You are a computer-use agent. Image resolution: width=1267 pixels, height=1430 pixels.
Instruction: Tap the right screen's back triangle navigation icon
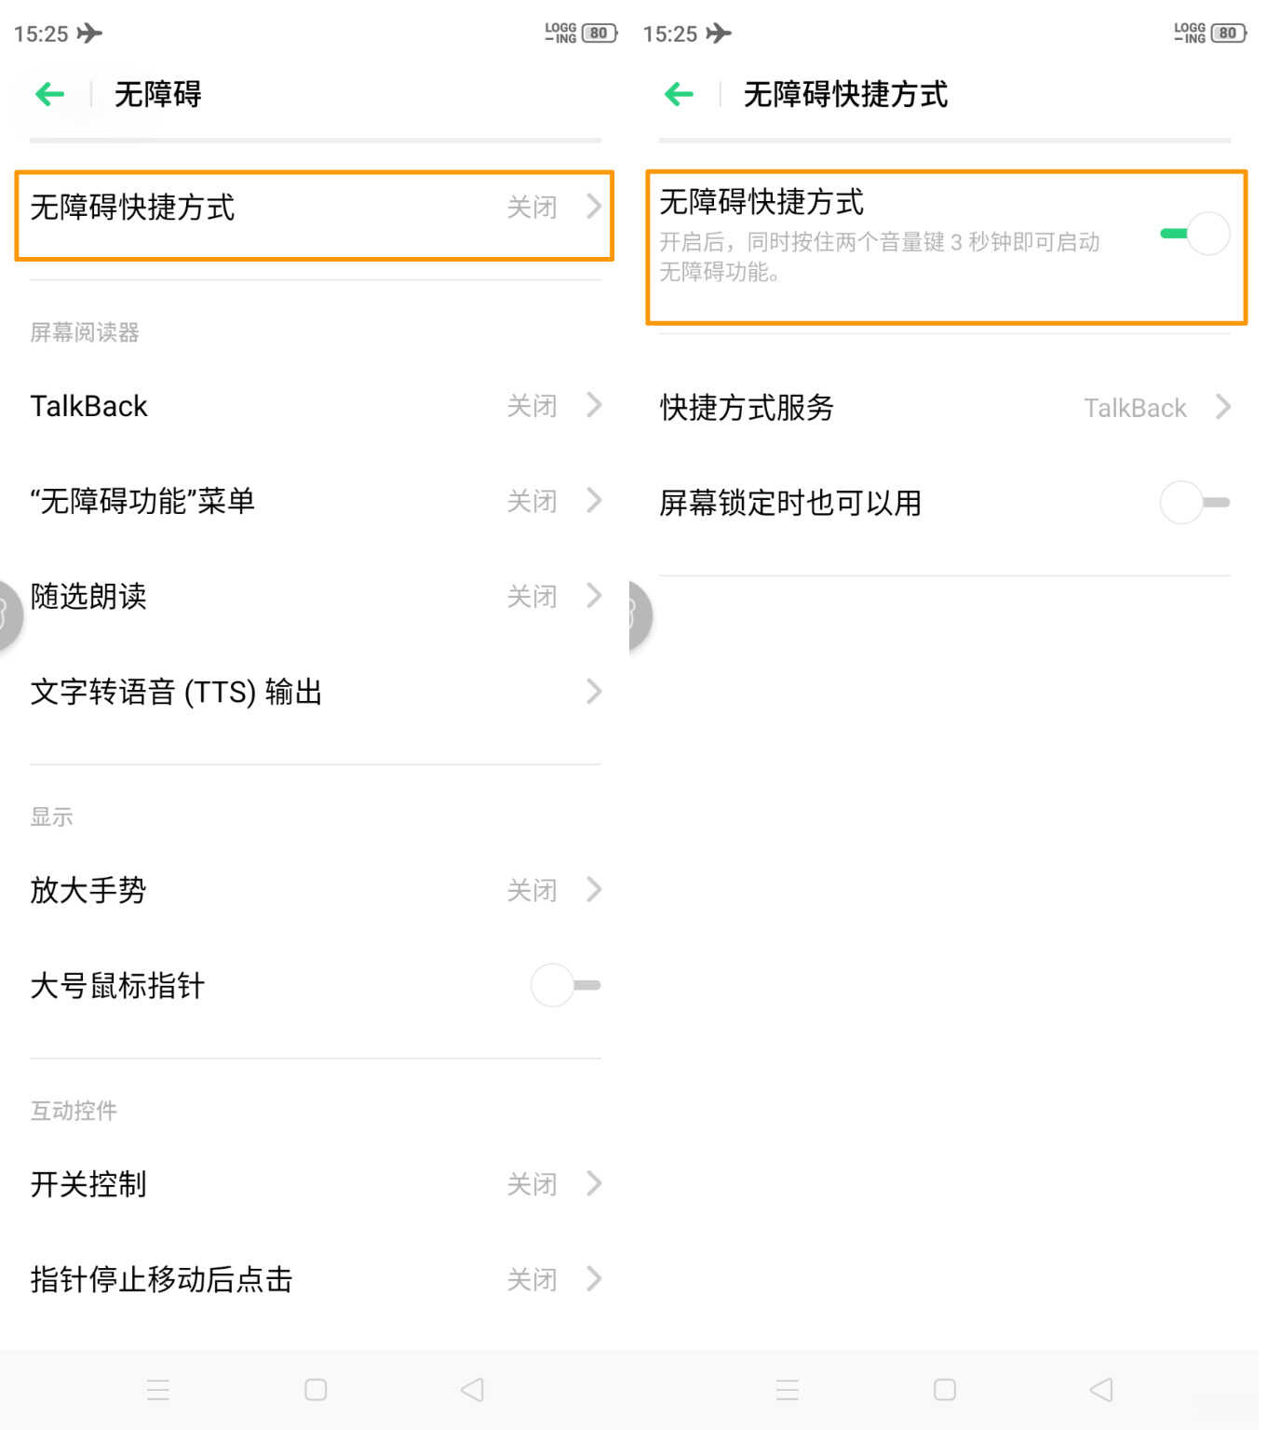(x=1101, y=1389)
